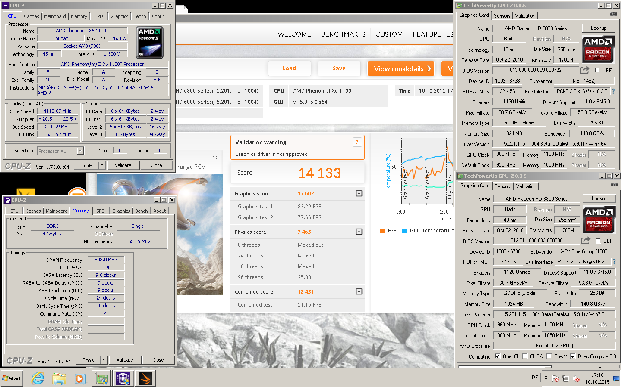Click Close in bottom CPU-Z window
Viewport: 621px width, 387px height.
point(158,360)
